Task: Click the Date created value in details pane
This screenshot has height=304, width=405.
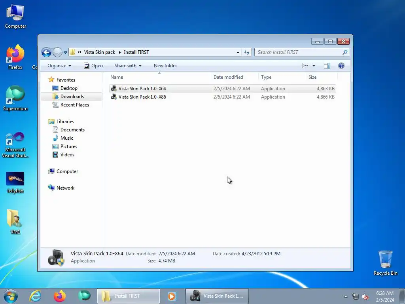Action: pos(261,254)
